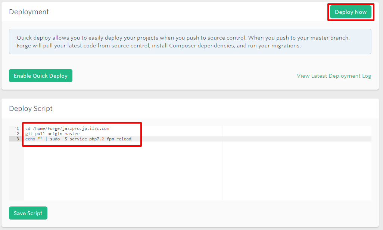The image size is (383, 230).
Task: Click the Deploy Now button
Action: click(351, 12)
